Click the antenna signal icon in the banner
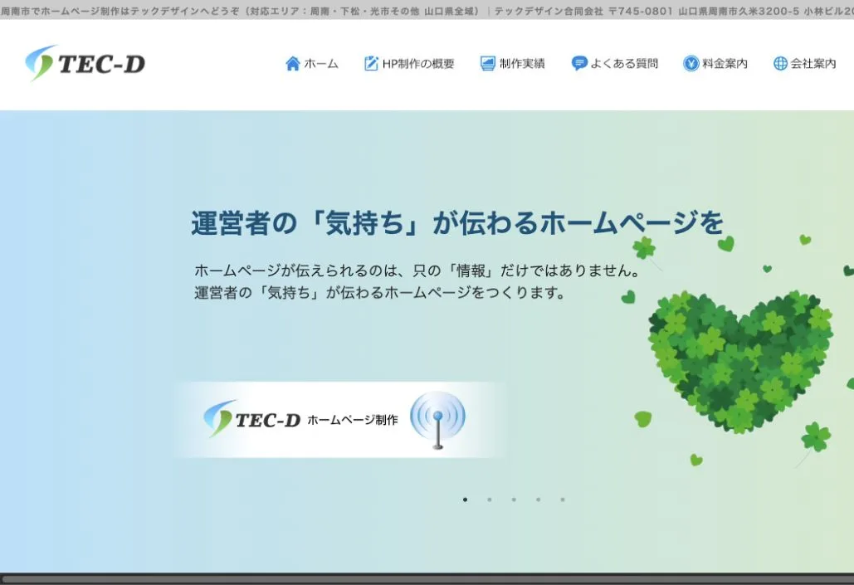 tap(438, 420)
